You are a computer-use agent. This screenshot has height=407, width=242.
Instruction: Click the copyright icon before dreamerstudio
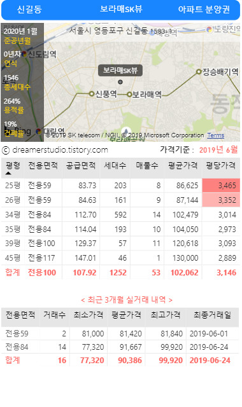(x=6, y=150)
